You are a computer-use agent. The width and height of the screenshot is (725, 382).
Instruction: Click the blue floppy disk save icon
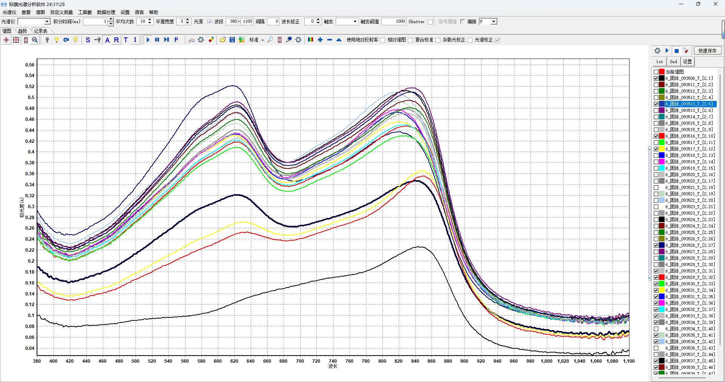tap(232, 40)
